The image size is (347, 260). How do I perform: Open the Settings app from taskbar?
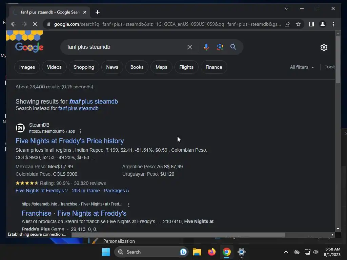click(241, 252)
